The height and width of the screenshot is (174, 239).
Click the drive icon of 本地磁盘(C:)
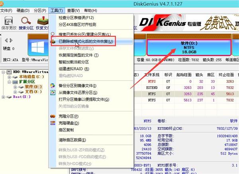point(15,77)
